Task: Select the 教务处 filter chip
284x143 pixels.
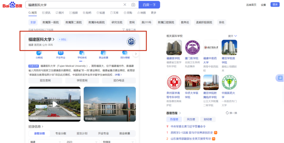Action: pos(185,23)
